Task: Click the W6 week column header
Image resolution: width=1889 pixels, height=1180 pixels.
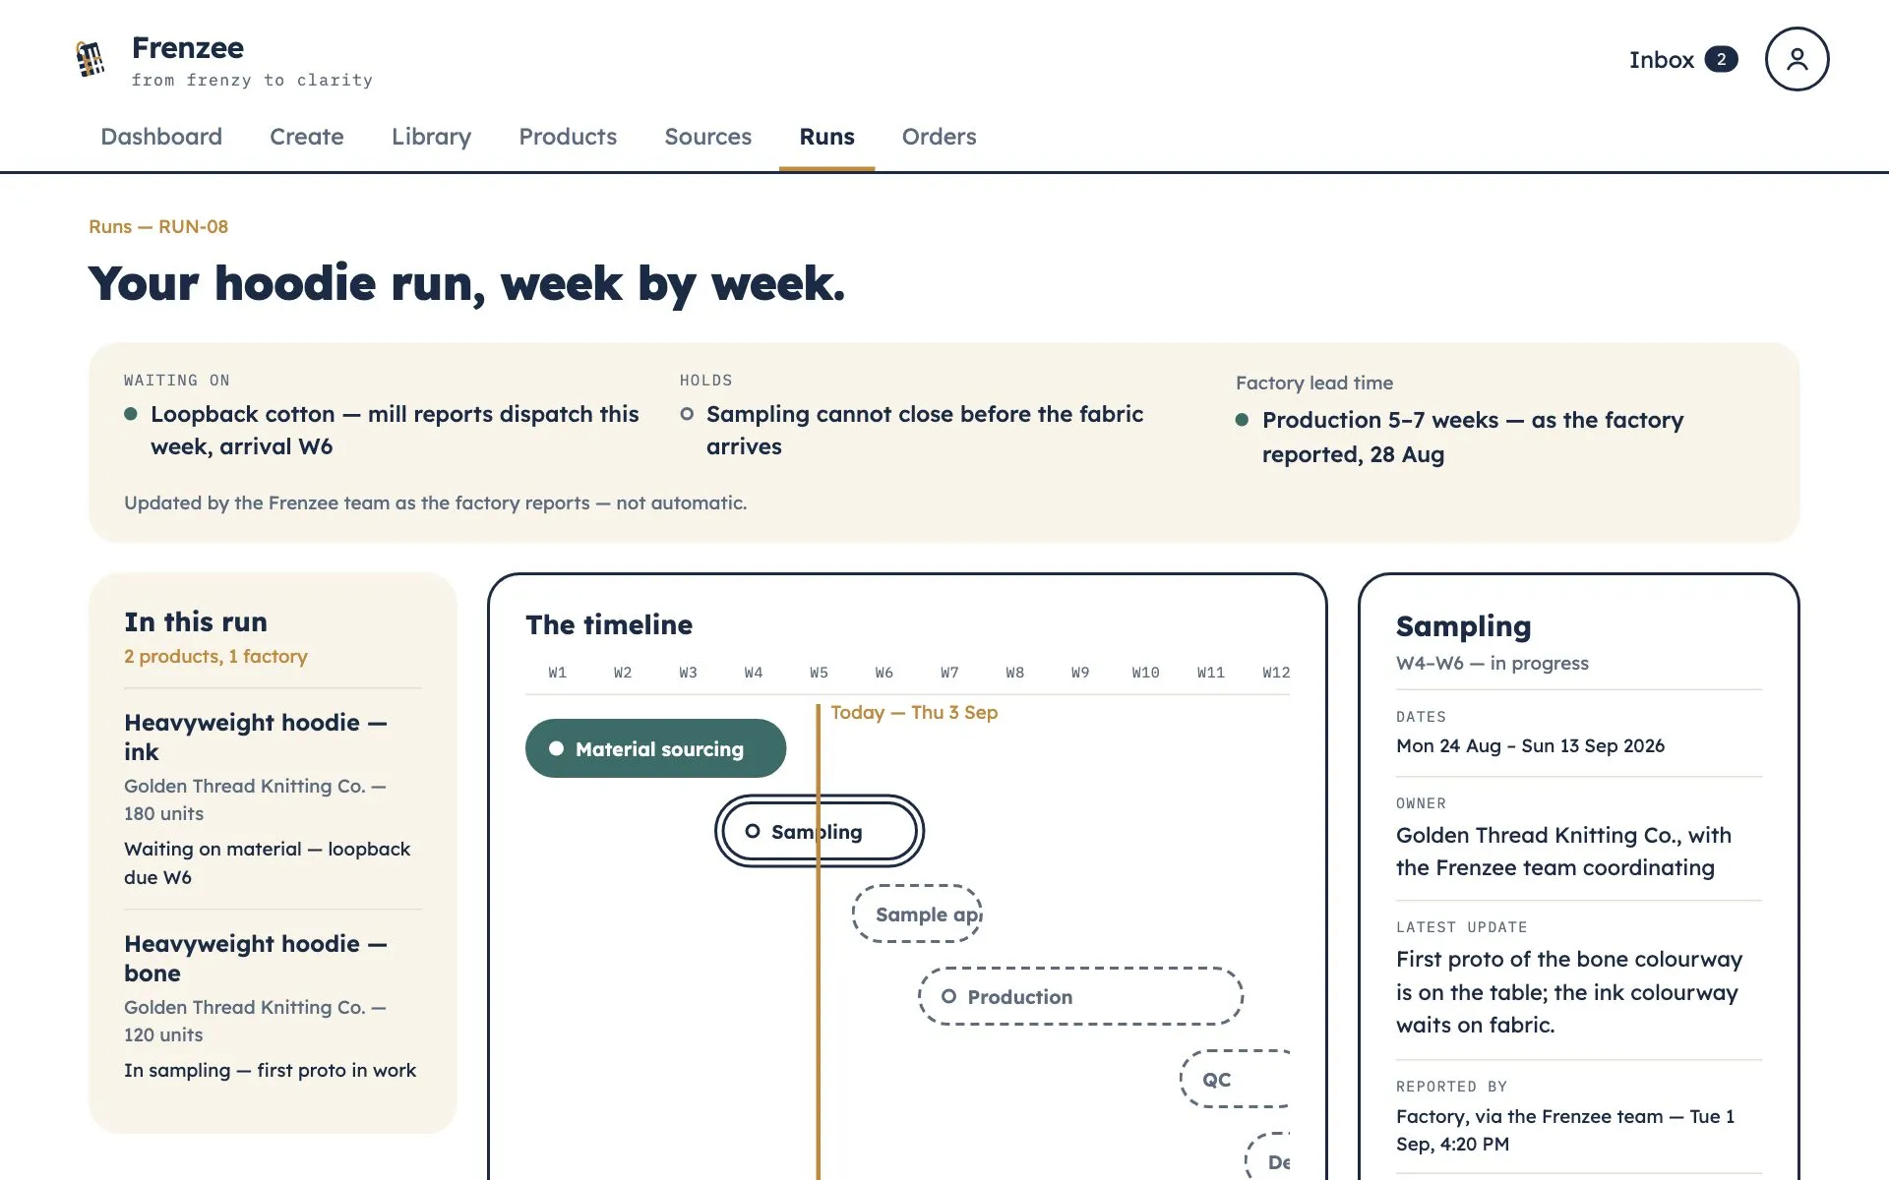Action: (884, 673)
